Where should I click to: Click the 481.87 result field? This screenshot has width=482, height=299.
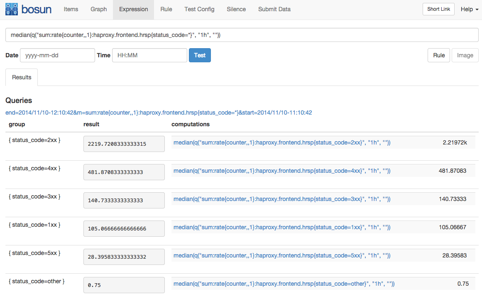pos(124,172)
